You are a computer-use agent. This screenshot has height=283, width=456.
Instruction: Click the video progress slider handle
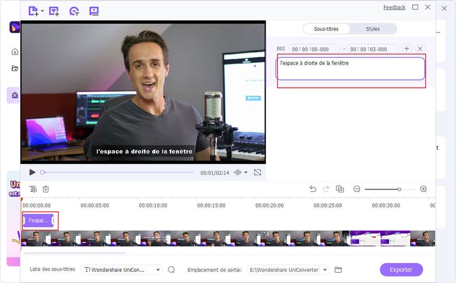tap(43, 172)
